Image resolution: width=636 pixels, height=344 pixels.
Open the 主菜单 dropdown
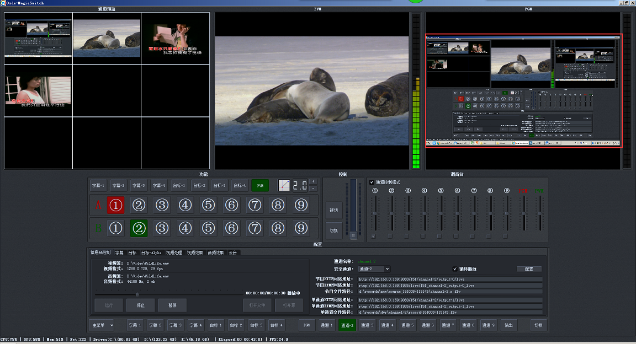(102, 325)
